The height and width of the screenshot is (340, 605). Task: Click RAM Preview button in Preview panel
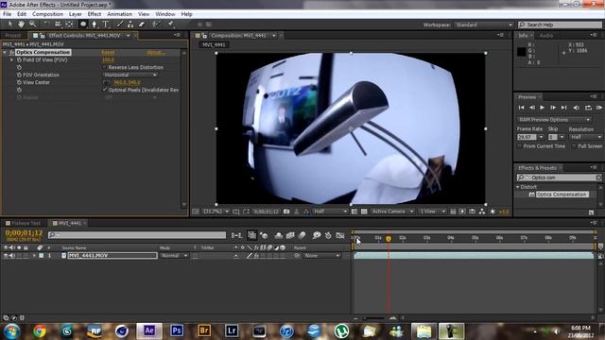598,108
